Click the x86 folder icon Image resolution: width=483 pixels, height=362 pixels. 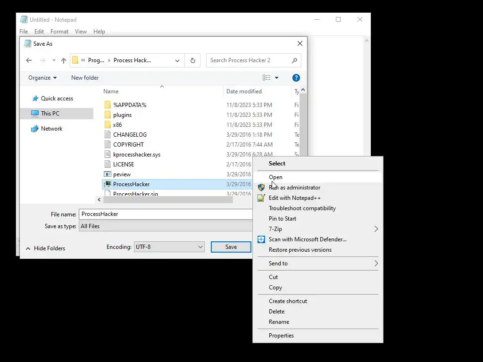(x=108, y=124)
